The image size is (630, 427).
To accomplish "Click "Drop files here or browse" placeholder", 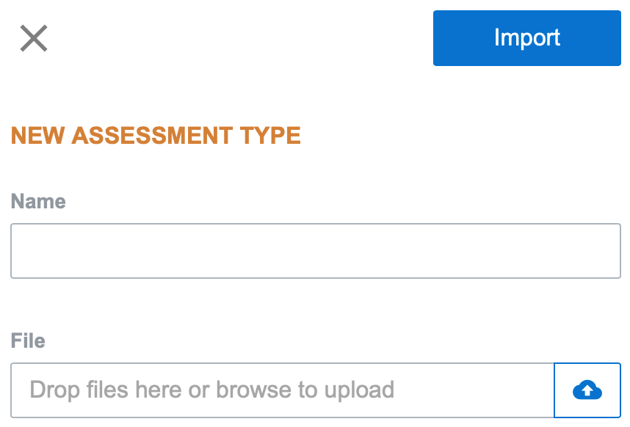I will point(212,390).
